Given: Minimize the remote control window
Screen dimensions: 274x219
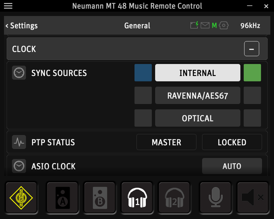Looking at the screenshot, I should [250, 6].
